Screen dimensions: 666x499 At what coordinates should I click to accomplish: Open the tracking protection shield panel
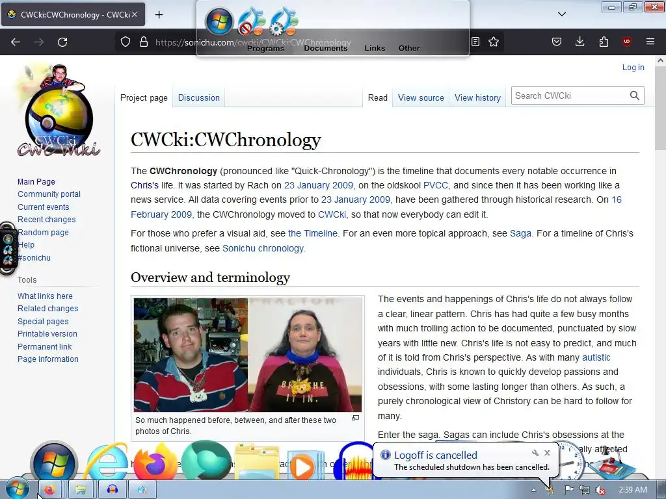click(x=126, y=42)
